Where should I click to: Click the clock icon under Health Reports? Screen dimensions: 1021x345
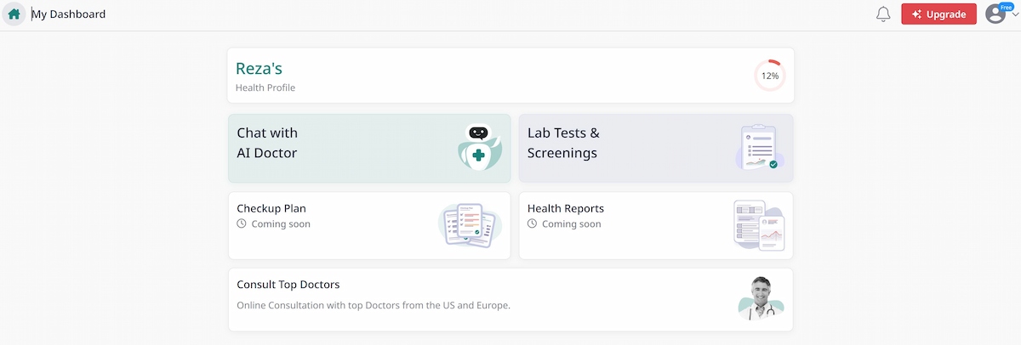(533, 224)
